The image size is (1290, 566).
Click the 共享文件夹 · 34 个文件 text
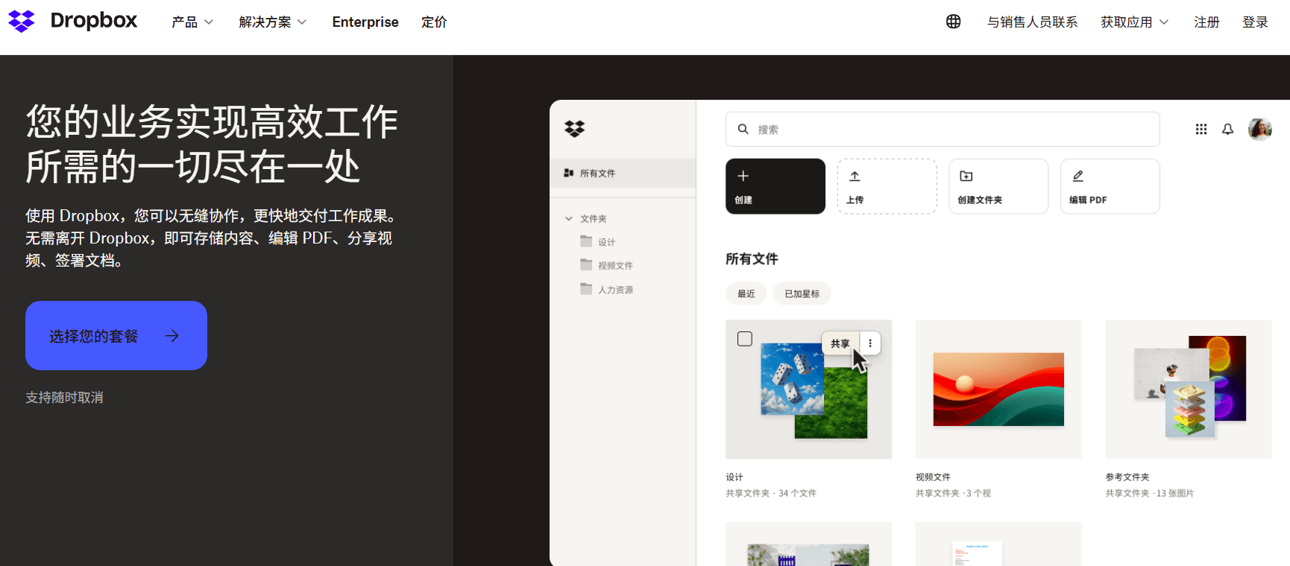[x=771, y=493]
